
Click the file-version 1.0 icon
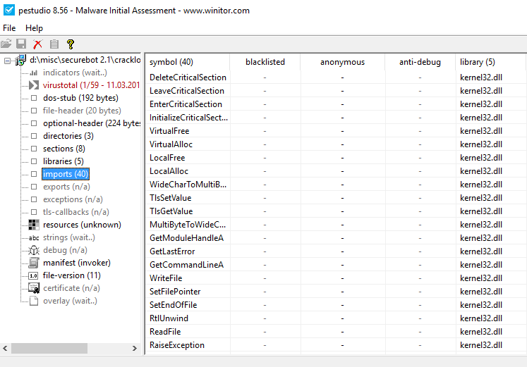tap(34, 275)
